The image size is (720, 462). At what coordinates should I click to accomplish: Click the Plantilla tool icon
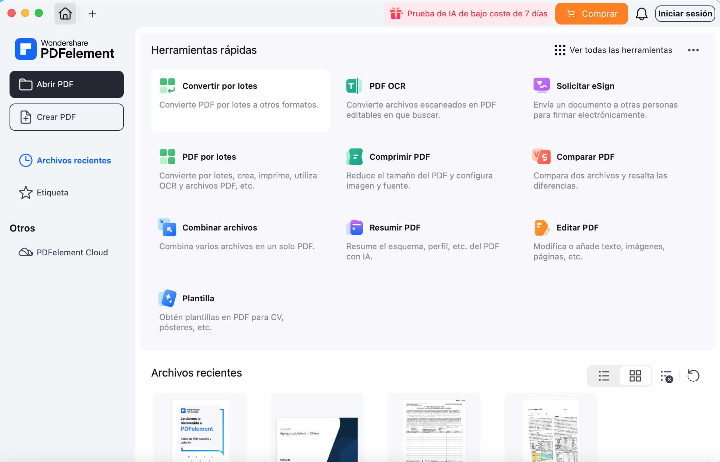167,298
